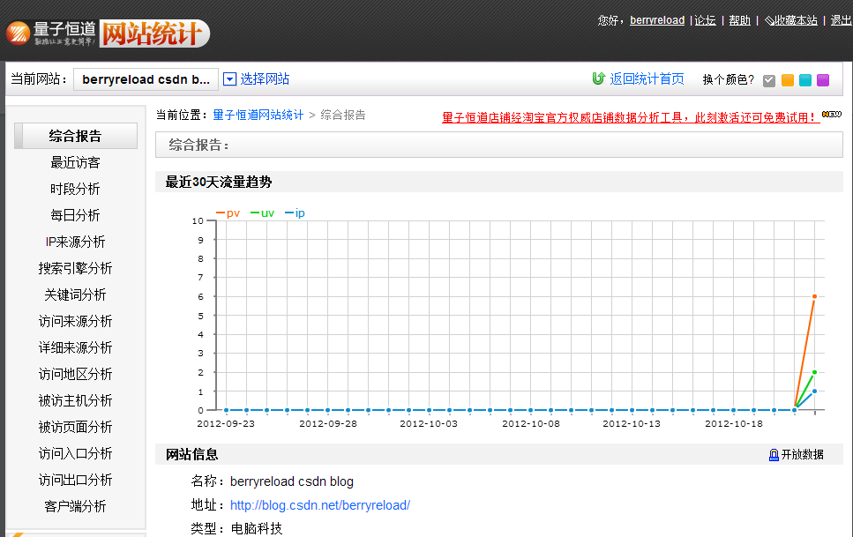Select the purple color theme swatch

tap(823, 80)
